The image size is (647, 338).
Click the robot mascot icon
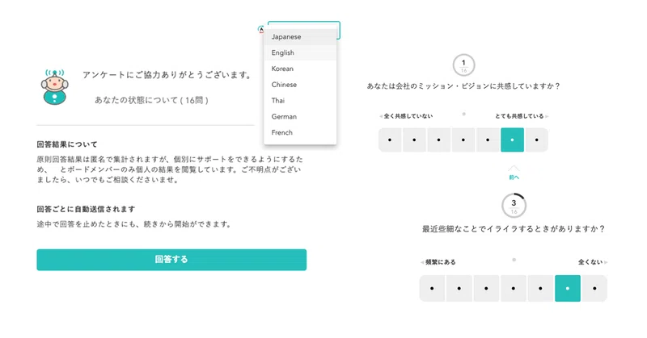[54, 87]
